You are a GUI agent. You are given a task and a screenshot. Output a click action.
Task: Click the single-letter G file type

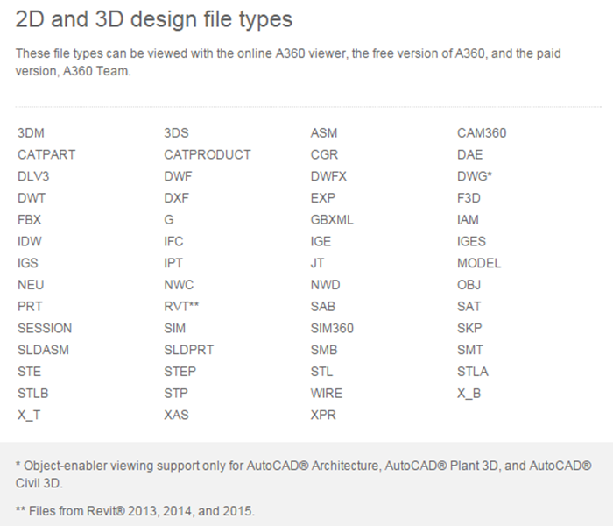click(169, 219)
